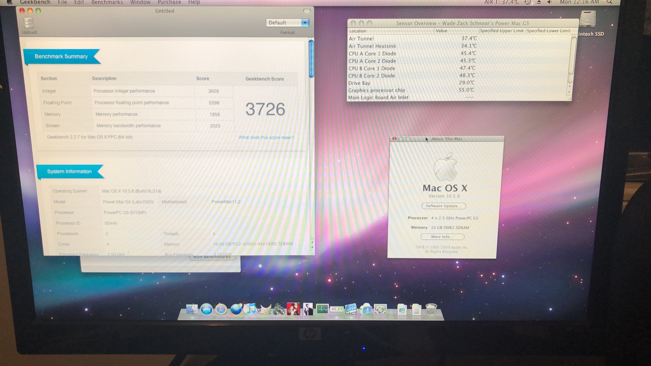Click the volume speaker icon in menu bar
This screenshot has width=651, height=366.
pyautogui.click(x=549, y=2)
